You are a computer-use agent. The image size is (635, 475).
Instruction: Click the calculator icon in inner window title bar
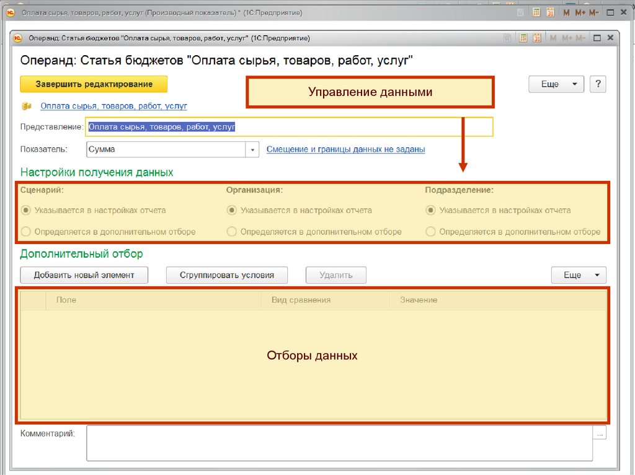click(523, 38)
